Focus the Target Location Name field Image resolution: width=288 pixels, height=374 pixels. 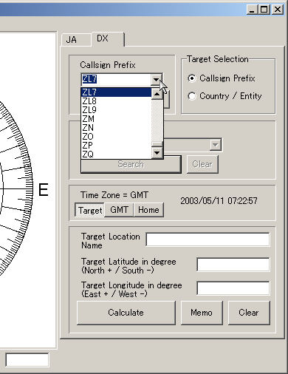208,239
